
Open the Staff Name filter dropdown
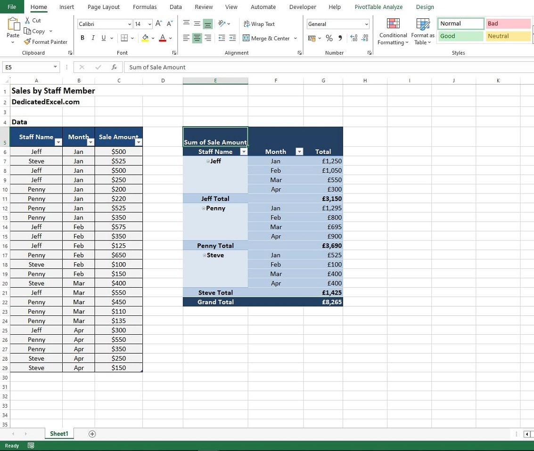[x=244, y=152]
